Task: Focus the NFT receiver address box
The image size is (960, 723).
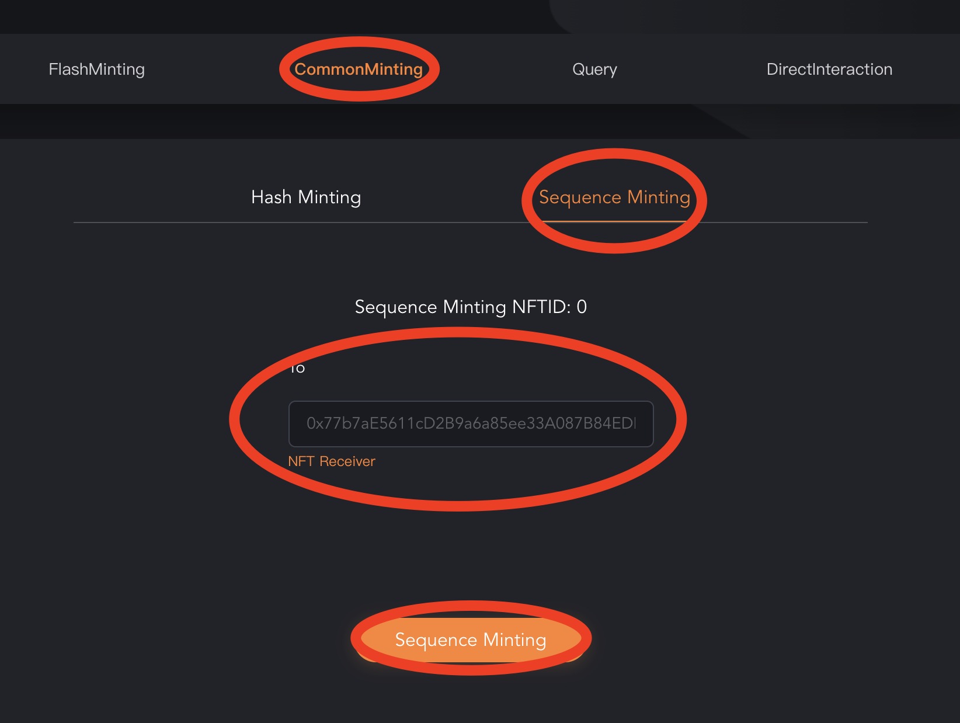Action: 471,423
